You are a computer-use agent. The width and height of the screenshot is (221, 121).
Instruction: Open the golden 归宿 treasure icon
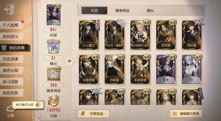pyautogui.click(x=53, y=101)
